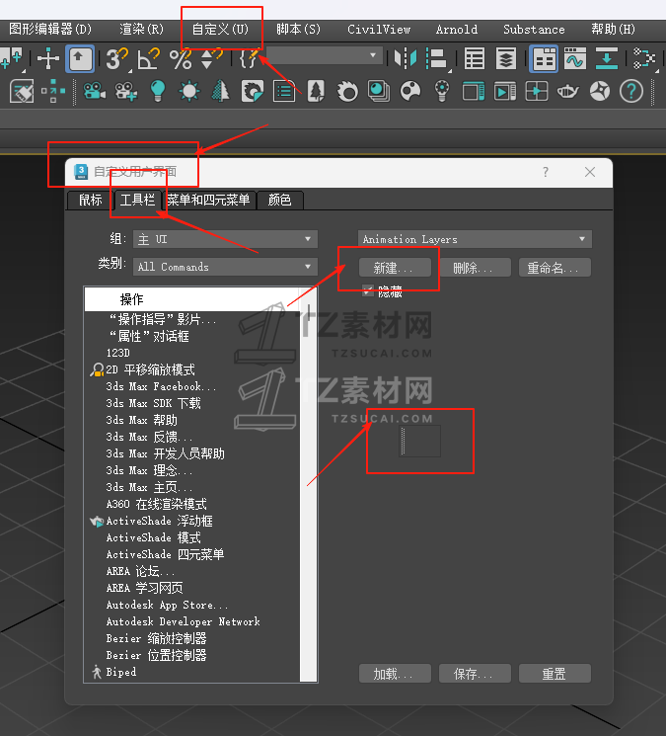The width and height of the screenshot is (666, 736).
Task: Click the gear sheet with folded corner icon
Action: click(253, 91)
